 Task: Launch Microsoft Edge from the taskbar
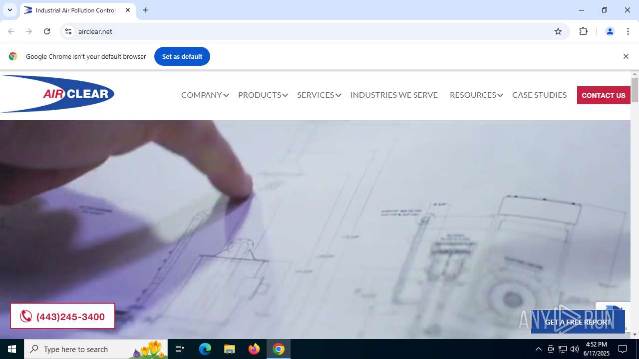(205, 349)
